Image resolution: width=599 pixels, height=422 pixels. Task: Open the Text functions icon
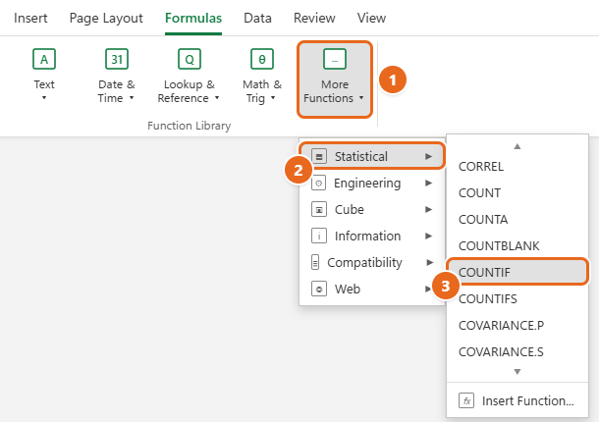(x=44, y=59)
